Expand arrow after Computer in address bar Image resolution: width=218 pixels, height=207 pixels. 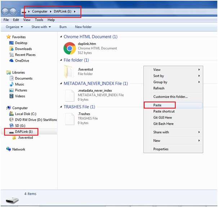tap(50, 11)
